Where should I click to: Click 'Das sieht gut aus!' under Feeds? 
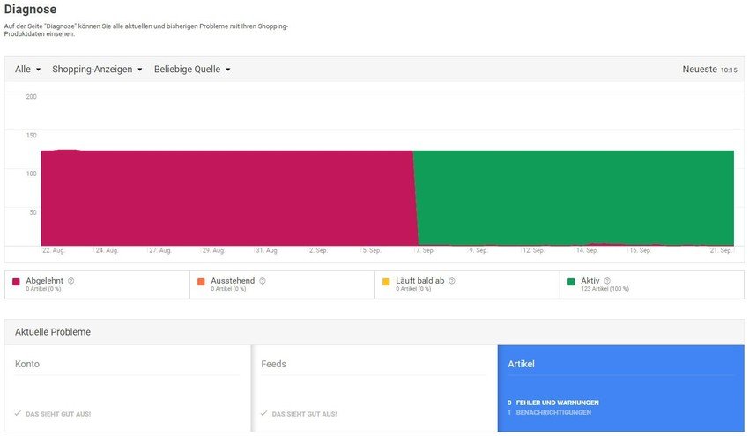[304, 414]
